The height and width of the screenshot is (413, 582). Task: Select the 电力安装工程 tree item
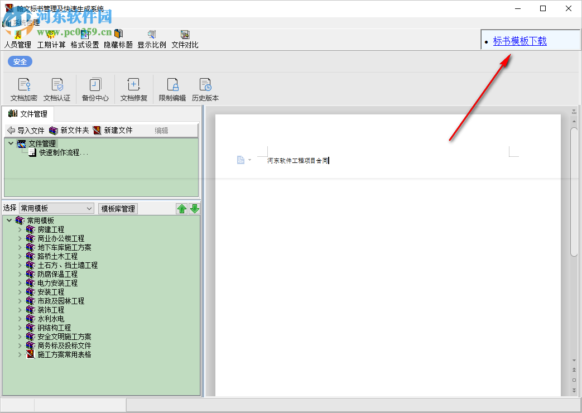57,283
